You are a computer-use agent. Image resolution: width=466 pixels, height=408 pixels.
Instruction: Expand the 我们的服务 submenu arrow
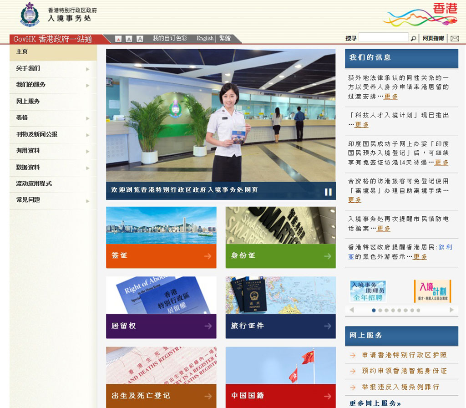pos(87,86)
